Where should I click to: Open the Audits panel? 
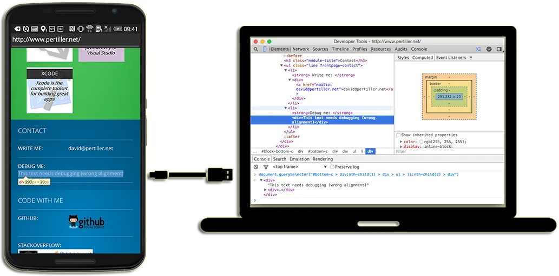(401, 49)
